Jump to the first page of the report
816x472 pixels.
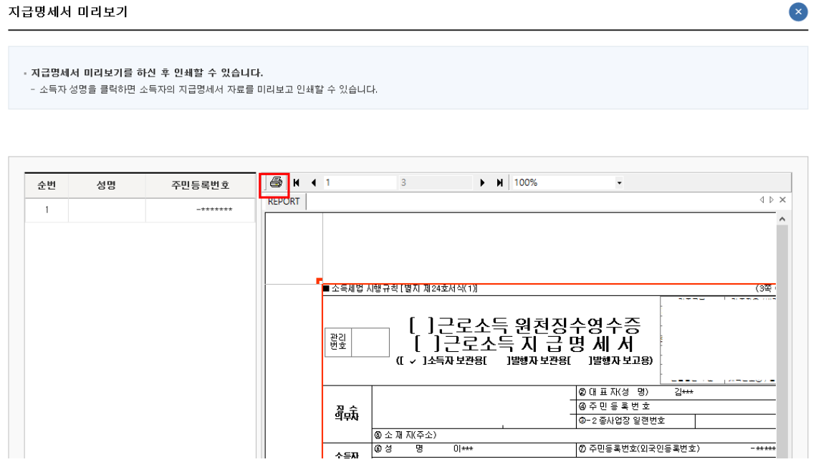coord(297,182)
